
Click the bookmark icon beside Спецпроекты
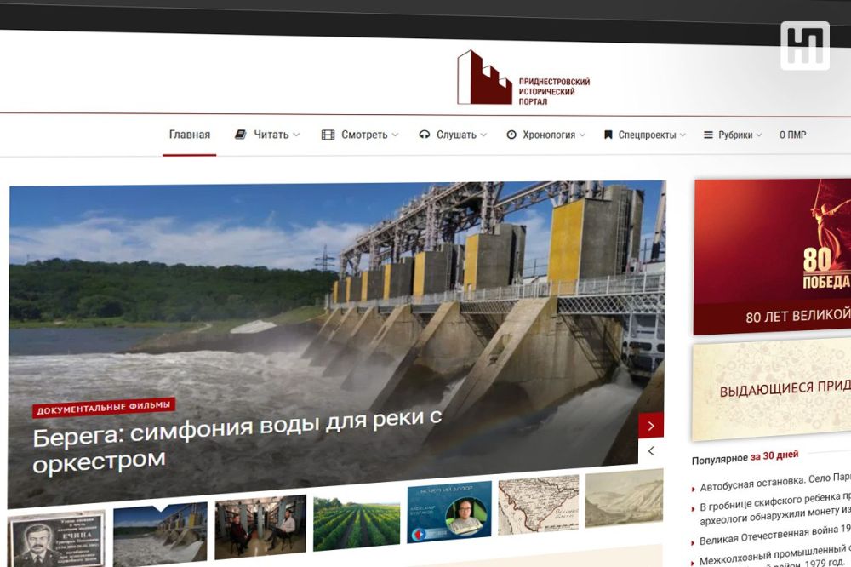[608, 135]
